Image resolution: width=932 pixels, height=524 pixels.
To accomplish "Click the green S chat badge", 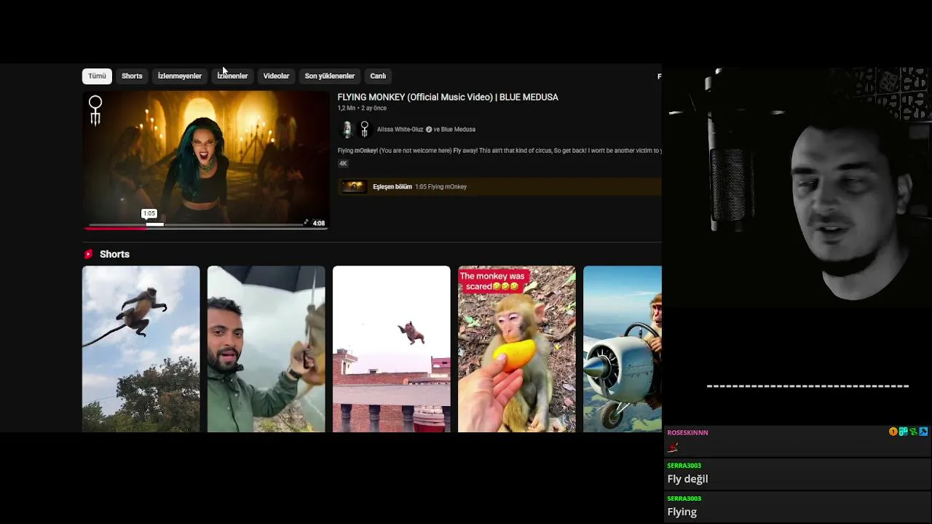I will (913, 432).
